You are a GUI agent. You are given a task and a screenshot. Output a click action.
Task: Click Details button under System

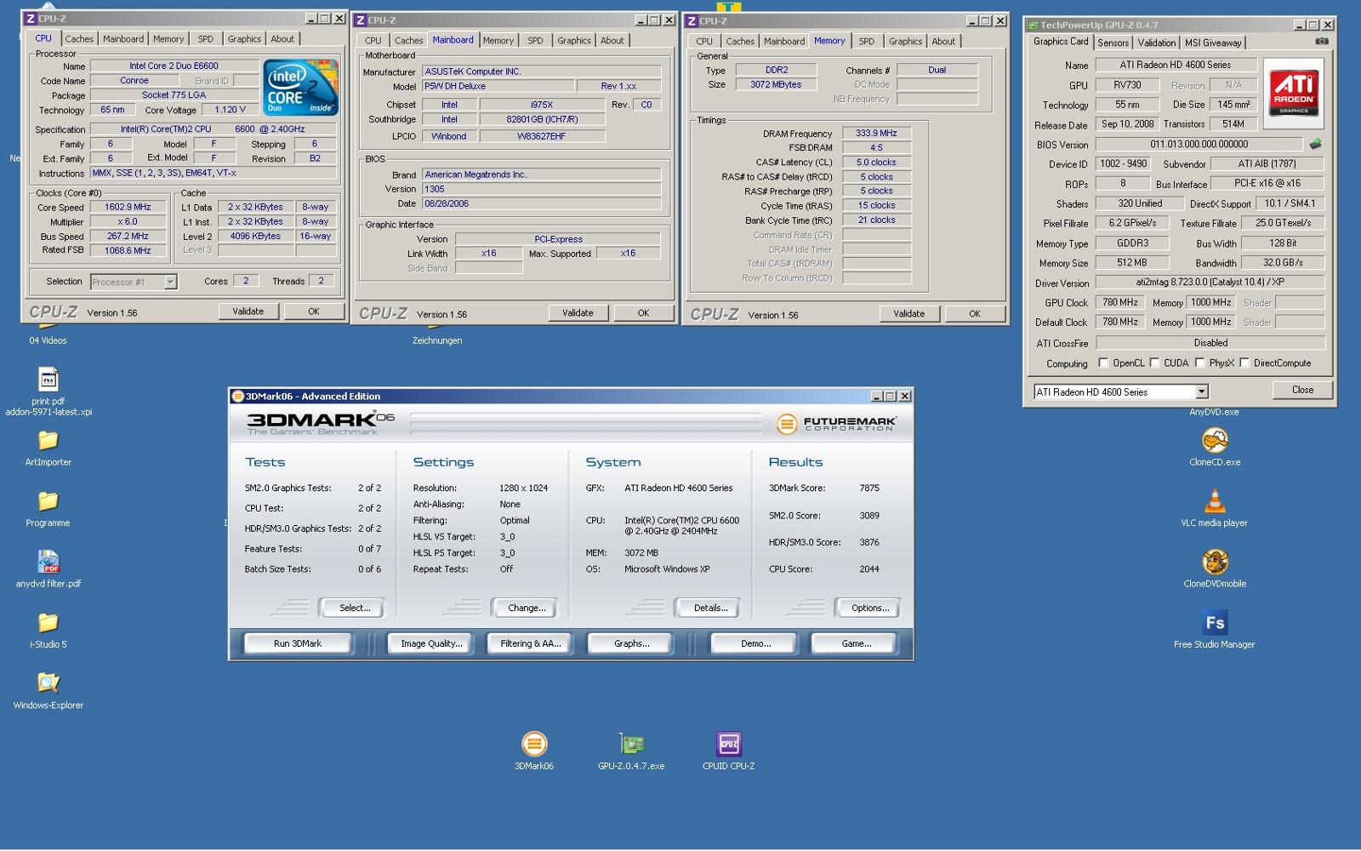pos(710,608)
